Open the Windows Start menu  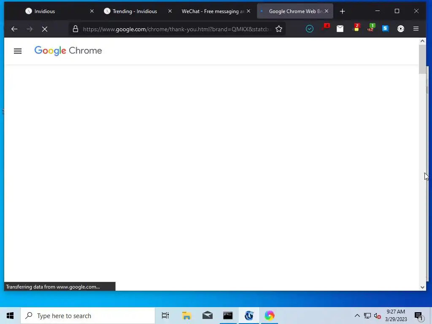[x=10, y=316]
